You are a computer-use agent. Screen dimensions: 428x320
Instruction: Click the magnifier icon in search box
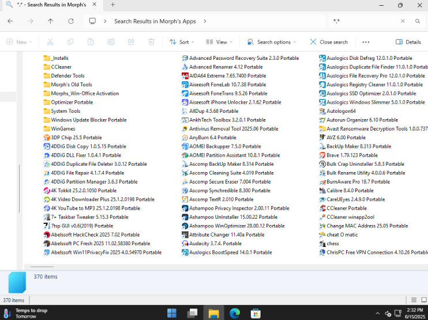[x=418, y=21]
